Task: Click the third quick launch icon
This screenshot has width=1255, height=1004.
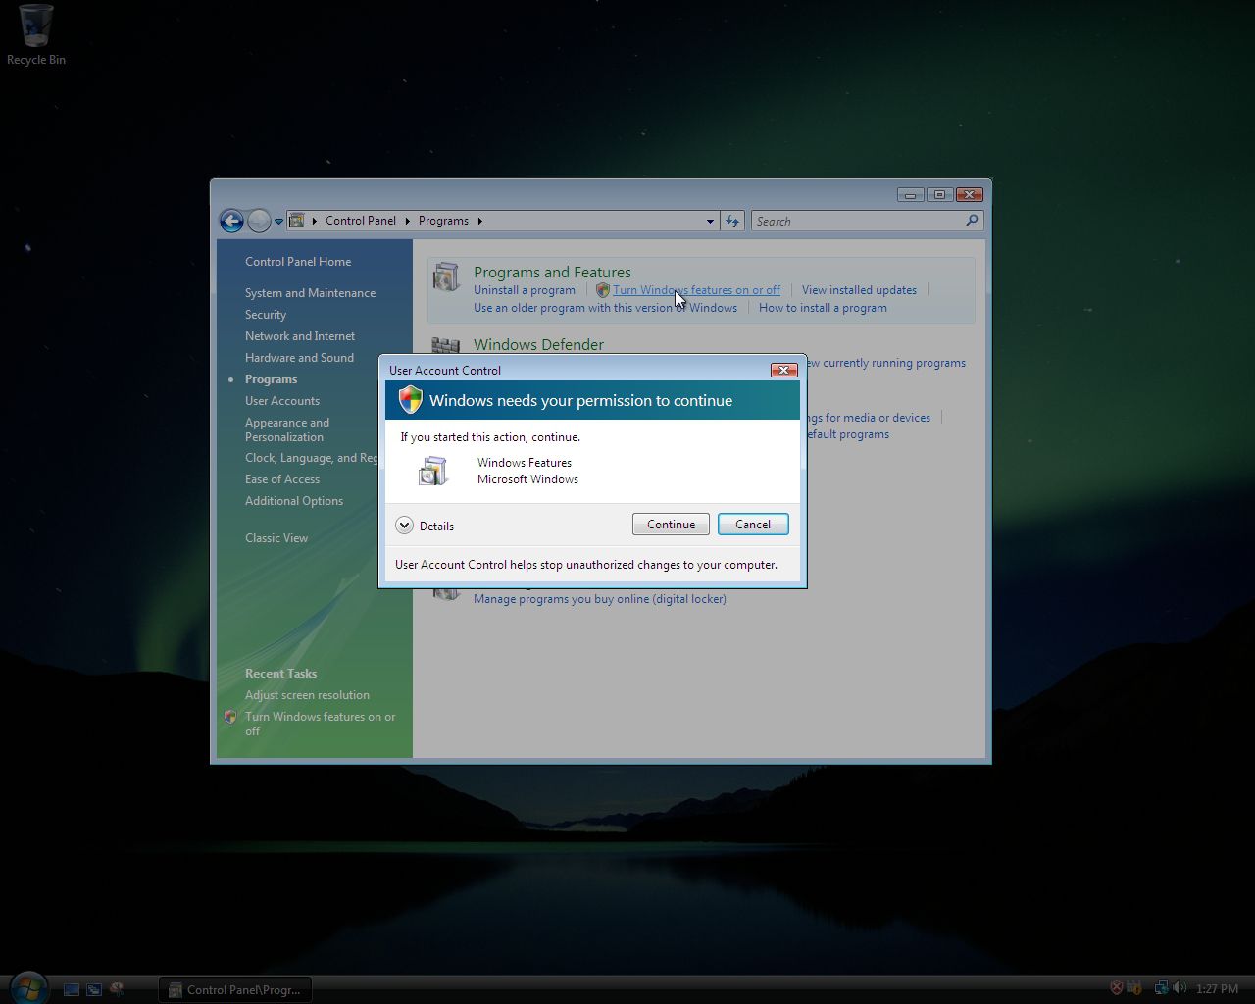Action: [118, 990]
